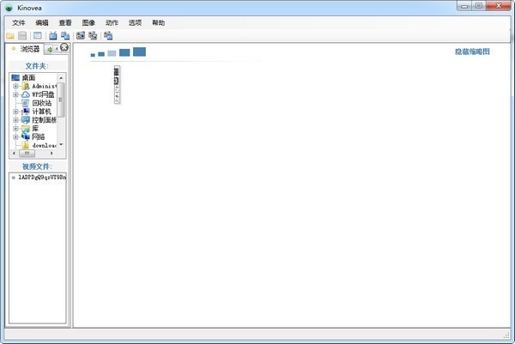Select the 计算机 tree item label
Viewport: 515px width, 344px height.
click(x=42, y=112)
